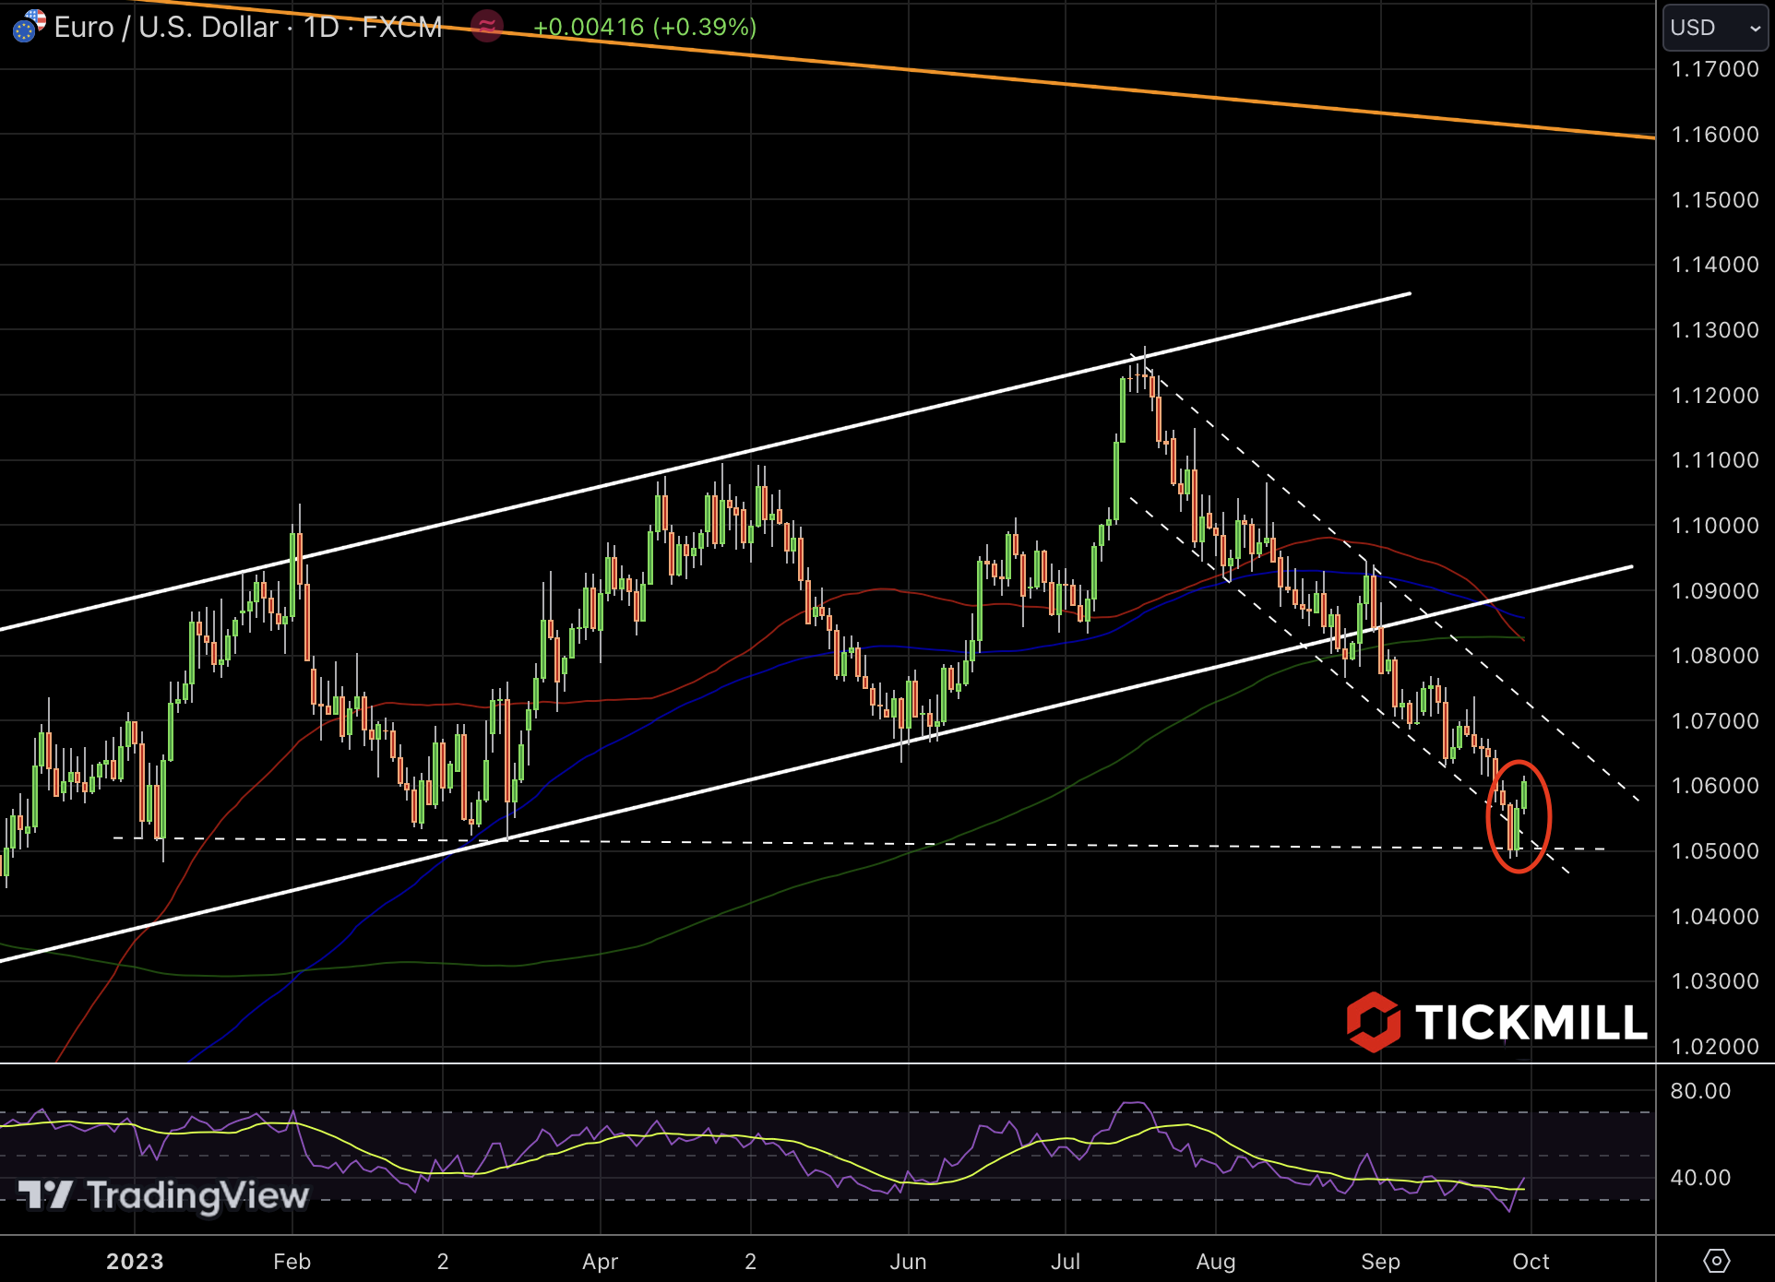
Task: Click the 40.00 label on RSI scale
Action: click(x=1699, y=1177)
